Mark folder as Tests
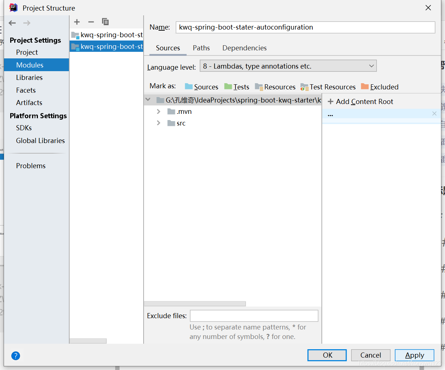 point(237,87)
